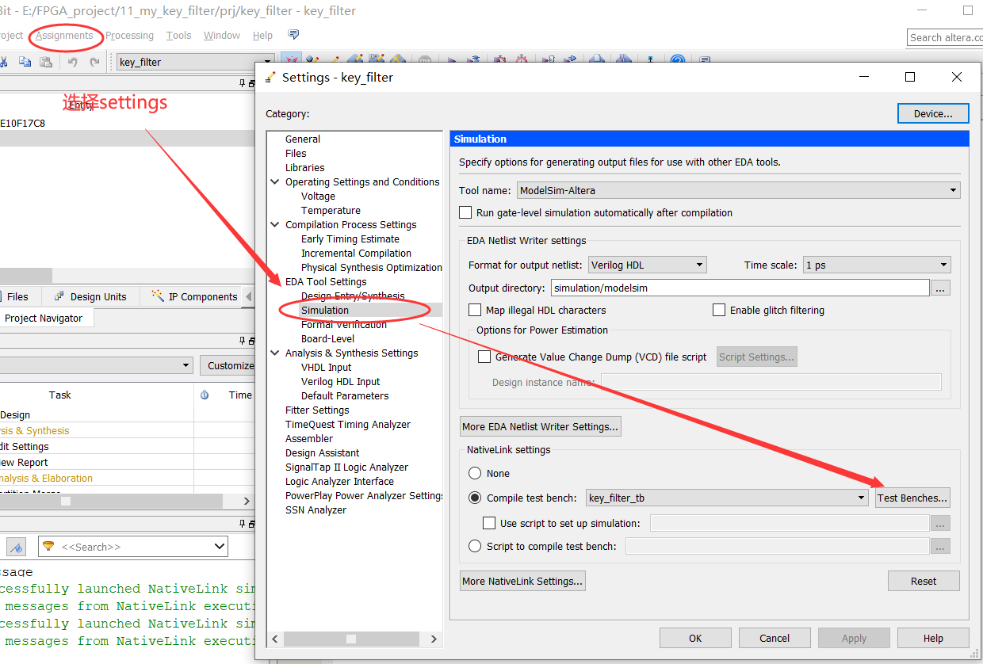Click the Tasks panel scroll-right arrow
This screenshot has width=983, height=664.
(x=247, y=501)
